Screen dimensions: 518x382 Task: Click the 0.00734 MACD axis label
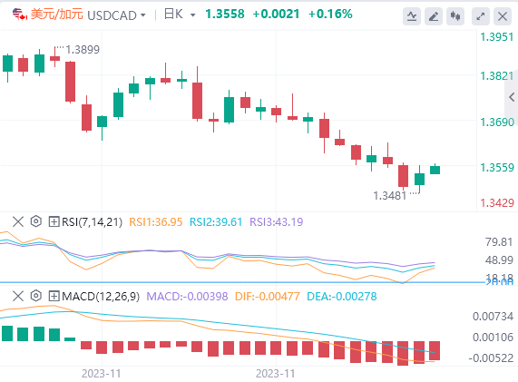click(x=493, y=317)
